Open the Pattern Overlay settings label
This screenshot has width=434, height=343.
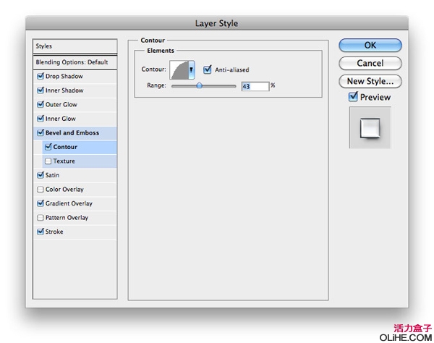pyautogui.click(x=67, y=217)
